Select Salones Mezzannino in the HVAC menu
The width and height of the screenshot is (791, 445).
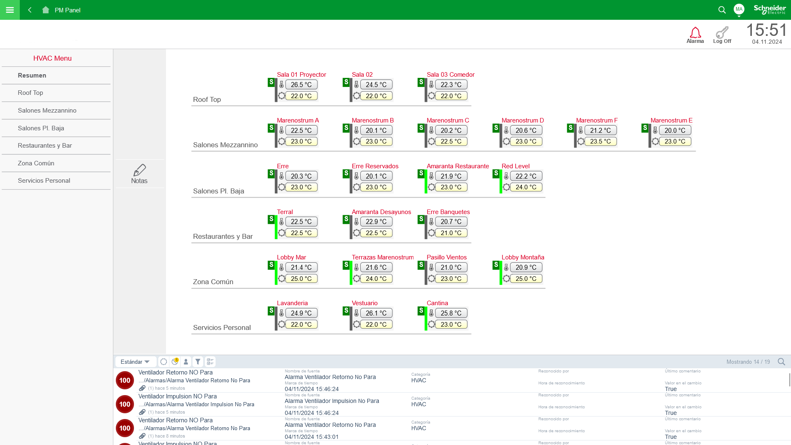pyautogui.click(x=47, y=111)
